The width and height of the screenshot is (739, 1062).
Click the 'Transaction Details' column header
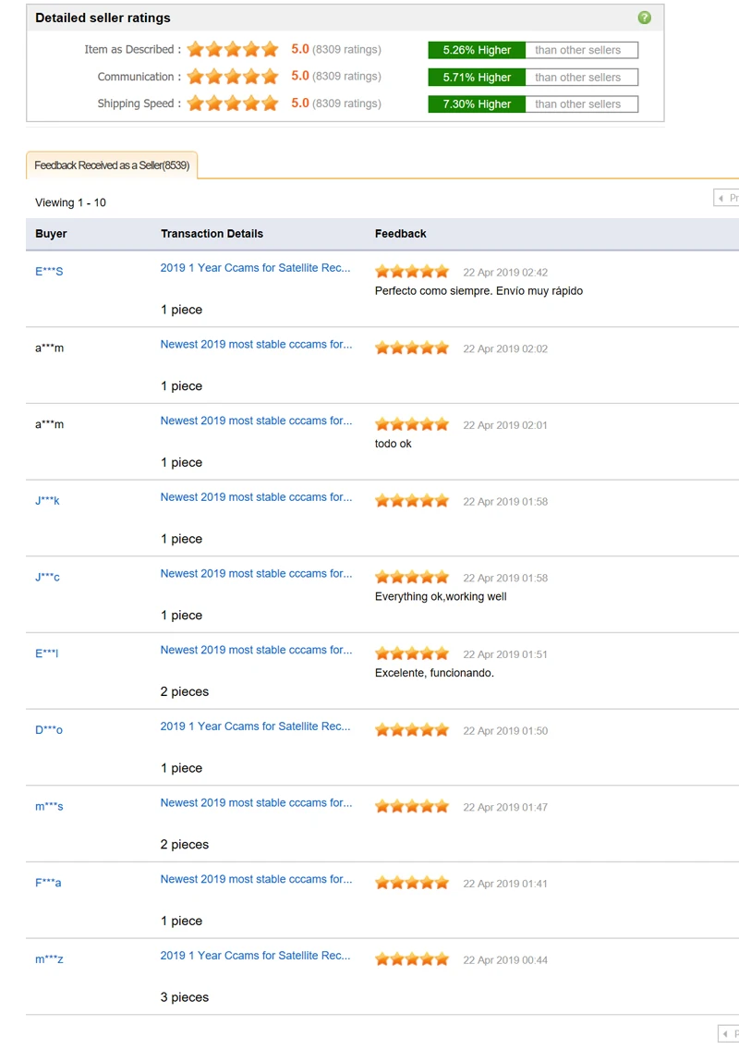click(212, 234)
